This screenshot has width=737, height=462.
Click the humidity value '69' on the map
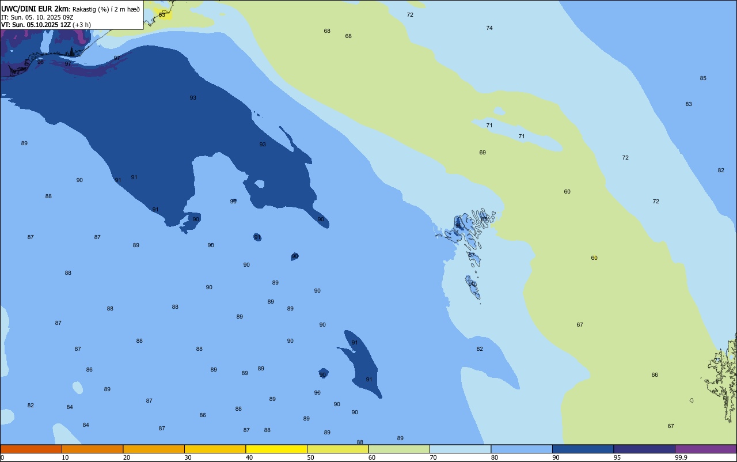tap(483, 152)
